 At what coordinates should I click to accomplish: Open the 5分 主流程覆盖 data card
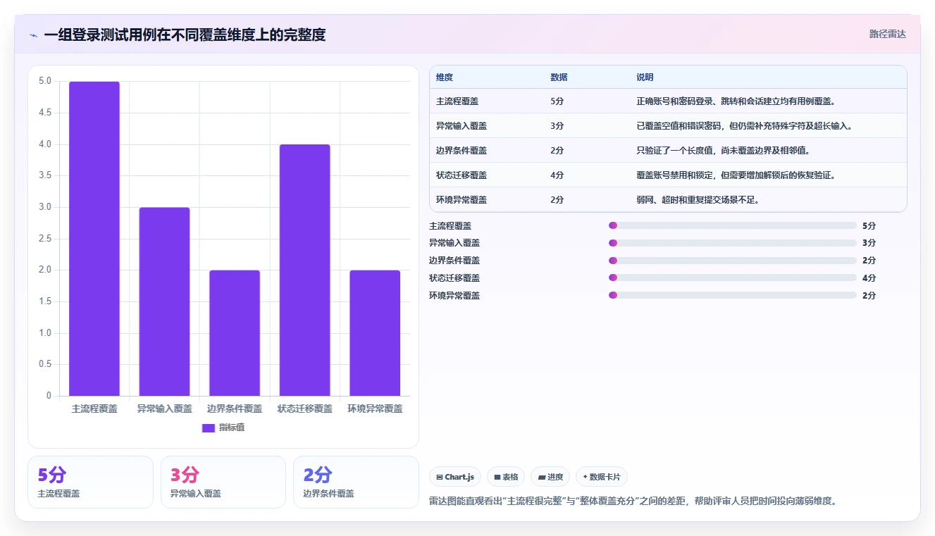pos(90,482)
